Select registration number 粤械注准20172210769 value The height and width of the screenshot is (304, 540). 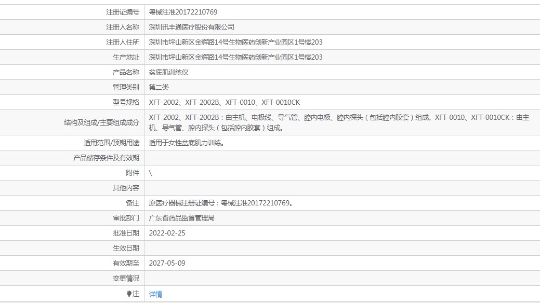click(183, 12)
